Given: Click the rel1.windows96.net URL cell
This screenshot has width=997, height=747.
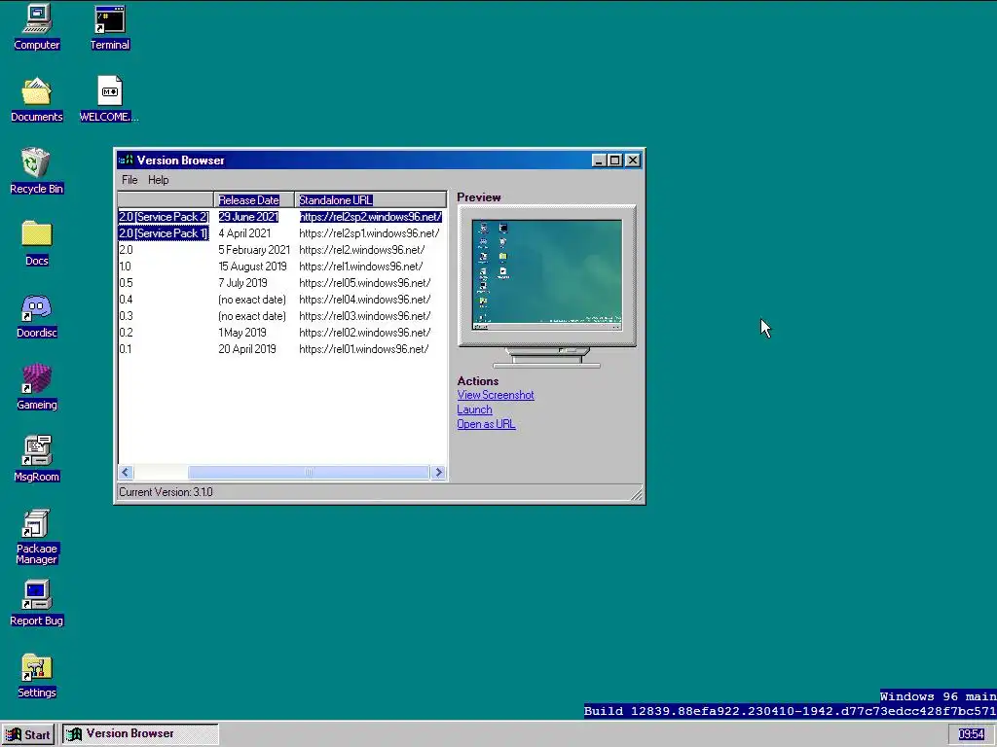Looking at the screenshot, I should pyautogui.click(x=360, y=267).
